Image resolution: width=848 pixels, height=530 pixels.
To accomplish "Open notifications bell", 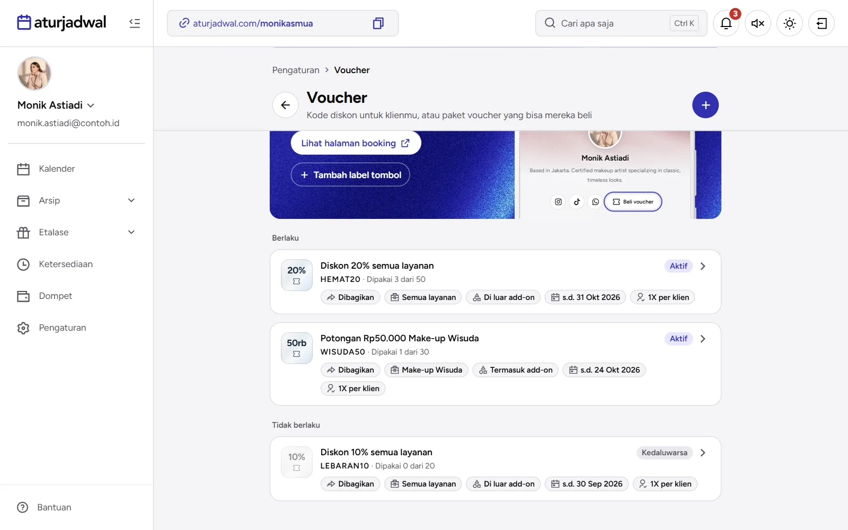I will (x=726, y=23).
